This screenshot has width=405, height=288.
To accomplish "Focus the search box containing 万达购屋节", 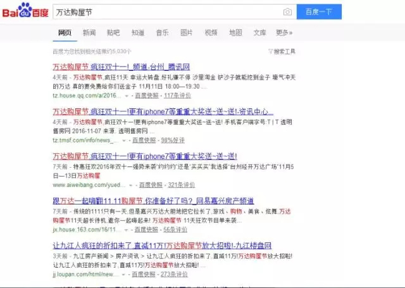I will tap(166, 12).
